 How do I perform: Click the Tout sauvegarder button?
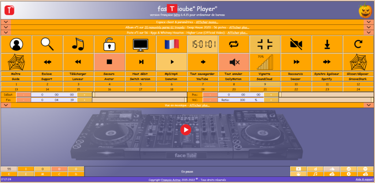click(203, 74)
